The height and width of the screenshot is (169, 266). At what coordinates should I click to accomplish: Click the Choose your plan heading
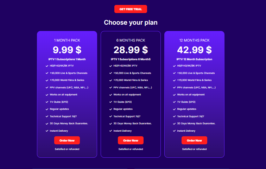click(131, 23)
